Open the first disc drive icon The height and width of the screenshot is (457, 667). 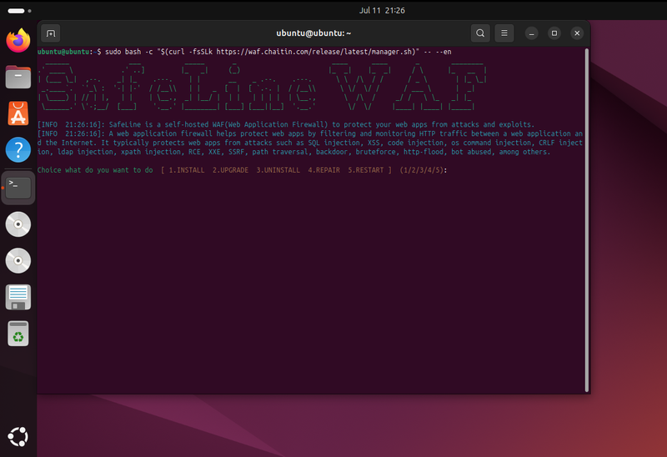point(18,224)
